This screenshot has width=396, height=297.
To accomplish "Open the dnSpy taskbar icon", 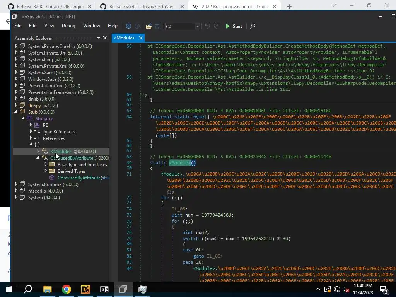I will 123,289.
